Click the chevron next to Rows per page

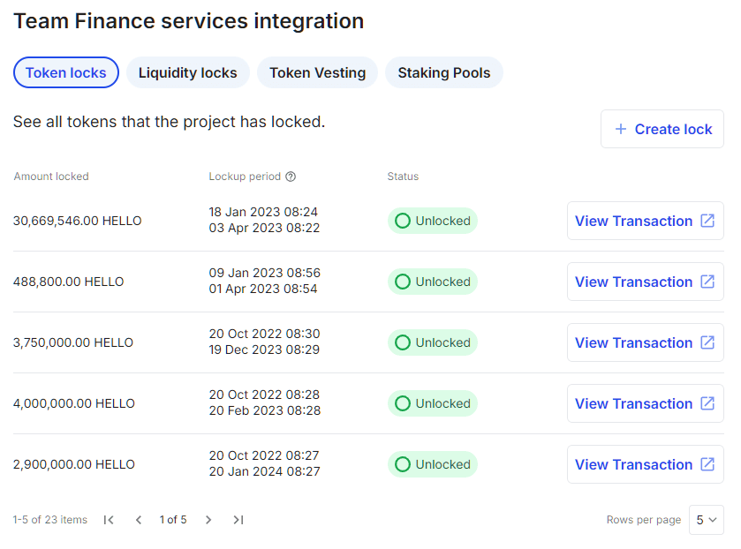click(715, 520)
